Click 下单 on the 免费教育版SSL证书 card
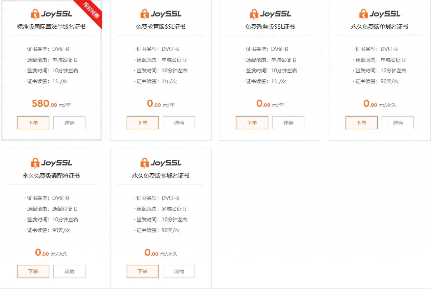Viewport: 431px width, 289px height. point(142,123)
